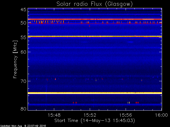Click the 45 frequency tick label
The image size is (170, 127).
(23, 10)
